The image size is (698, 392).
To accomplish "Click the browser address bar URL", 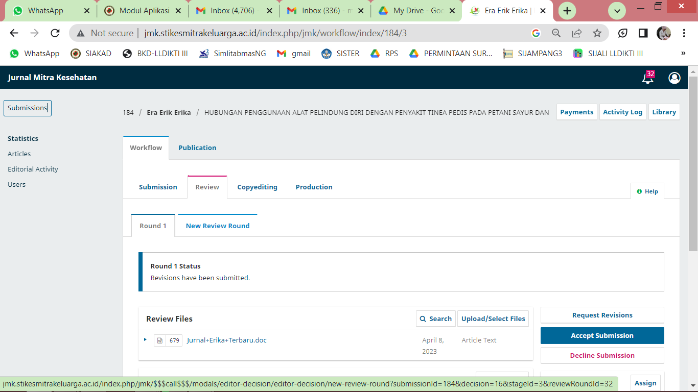I will (x=276, y=33).
